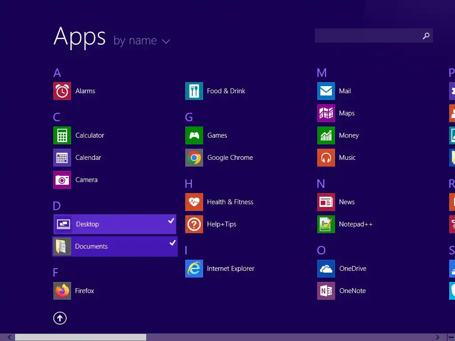The height and width of the screenshot is (341, 455).
Task: Click the letter F group header
Action: tap(56, 273)
